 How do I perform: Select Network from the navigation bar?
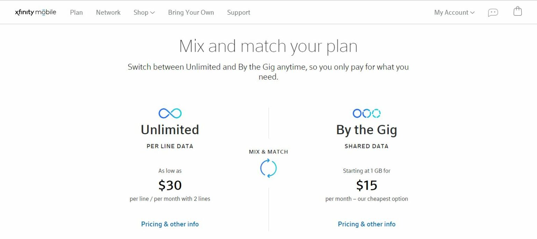click(x=108, y=12)
